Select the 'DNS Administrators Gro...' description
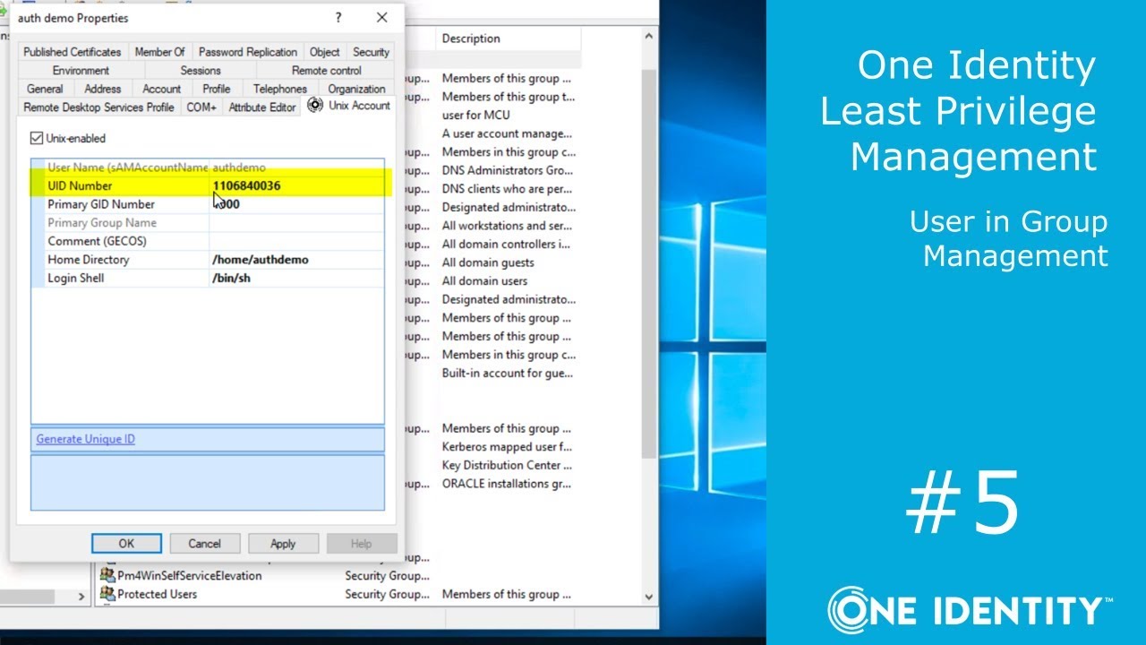The height and width of the screenshot is (645, 1146). (509, 170)
